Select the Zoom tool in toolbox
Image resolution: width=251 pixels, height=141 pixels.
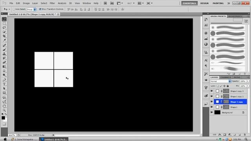(4, 110)
